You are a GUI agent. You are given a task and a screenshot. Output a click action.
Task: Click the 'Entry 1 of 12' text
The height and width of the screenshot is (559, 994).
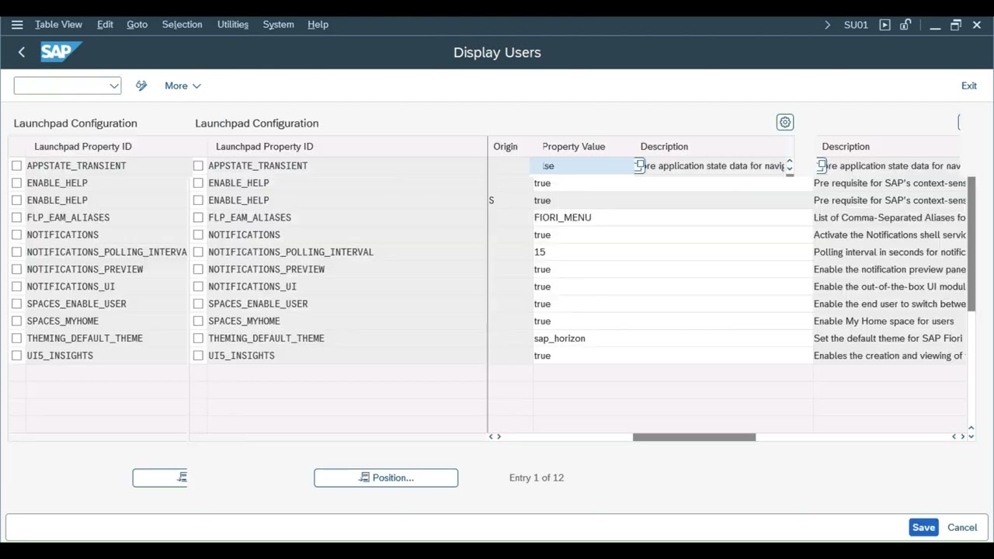click(537, 477)
